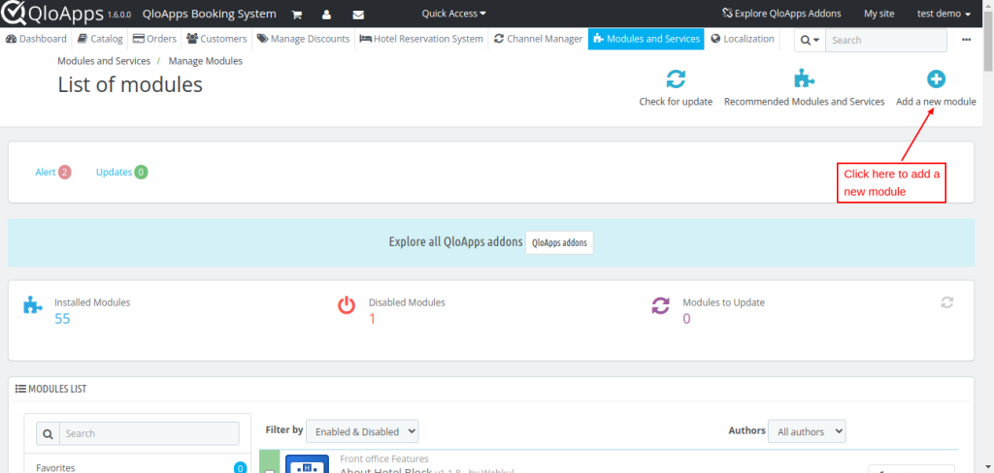Click the Installed Modules count 55
The width and height of the screenshot is (994, 473).
pyautogui.click(x=62, y=319)
